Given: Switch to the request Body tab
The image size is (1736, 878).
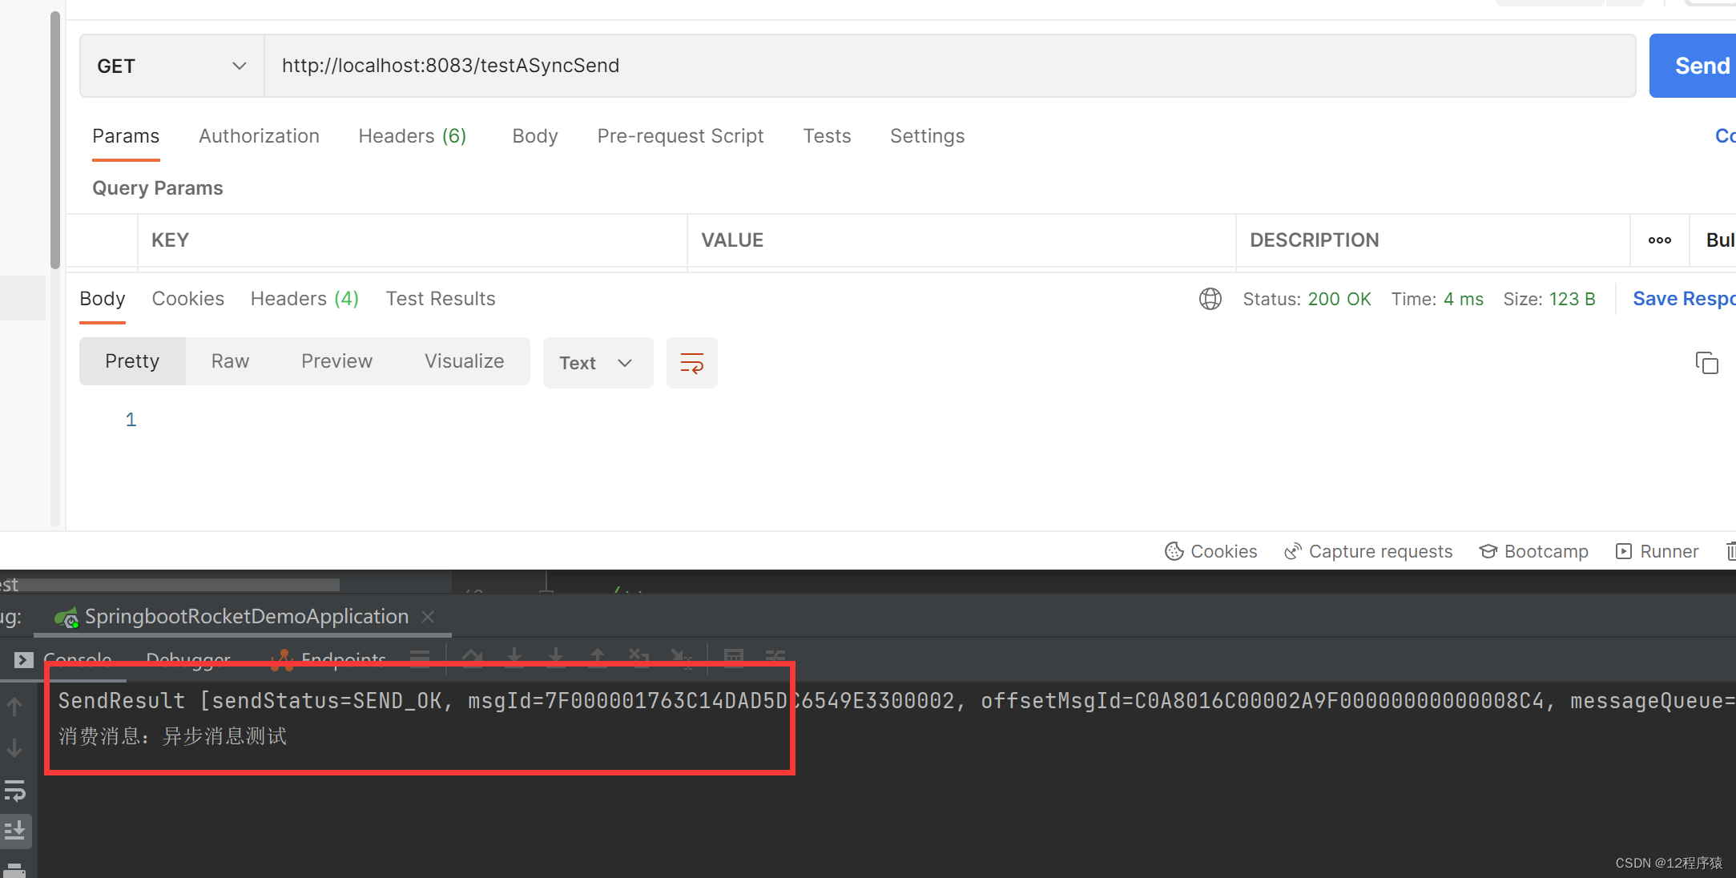Looking at the screenshot, I should point(534,136).
